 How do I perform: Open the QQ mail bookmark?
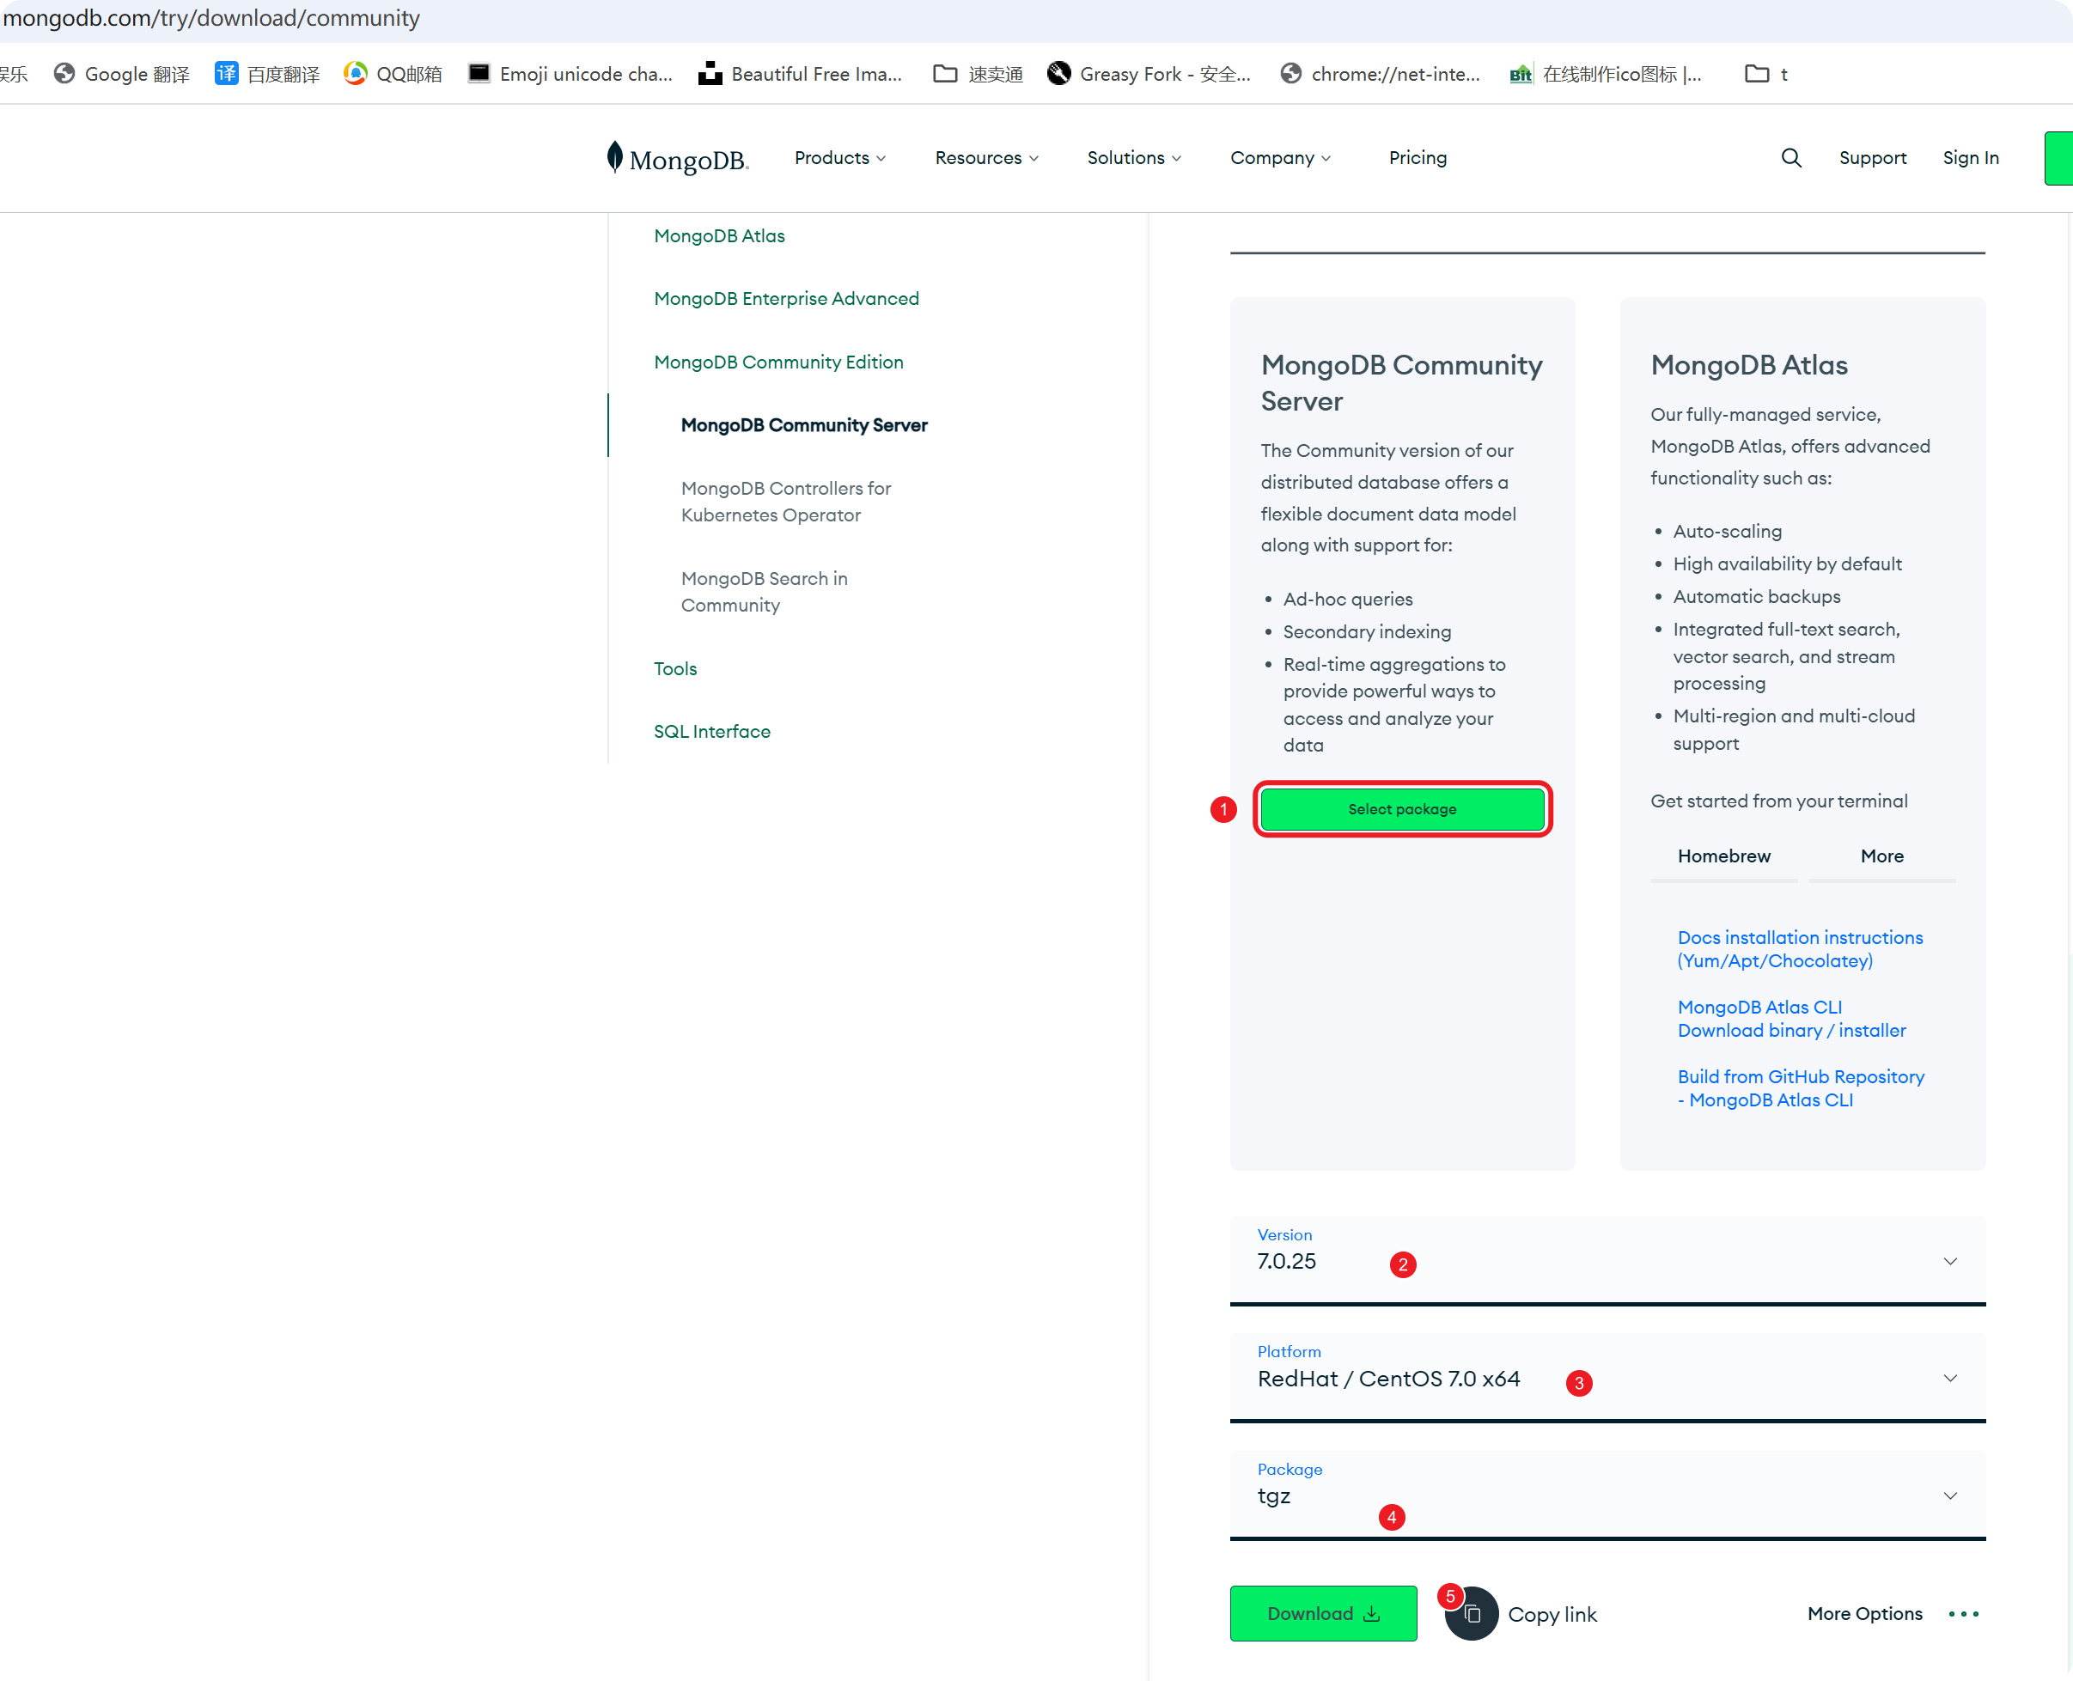tap(393, 75)
